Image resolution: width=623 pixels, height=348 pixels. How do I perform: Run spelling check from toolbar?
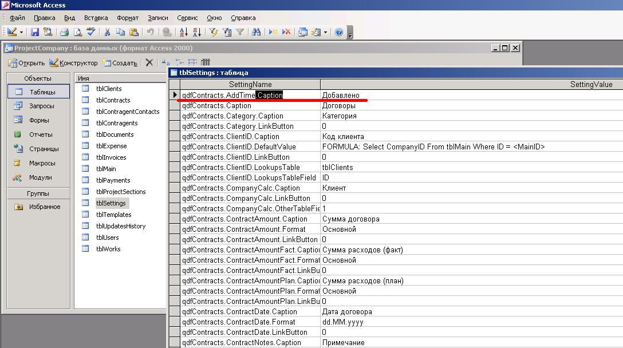(x=90, y=33)
